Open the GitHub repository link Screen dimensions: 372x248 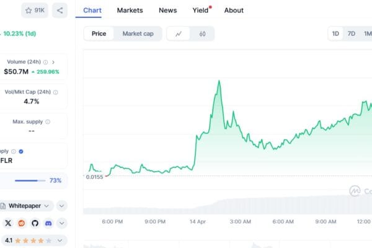point(35,223)
